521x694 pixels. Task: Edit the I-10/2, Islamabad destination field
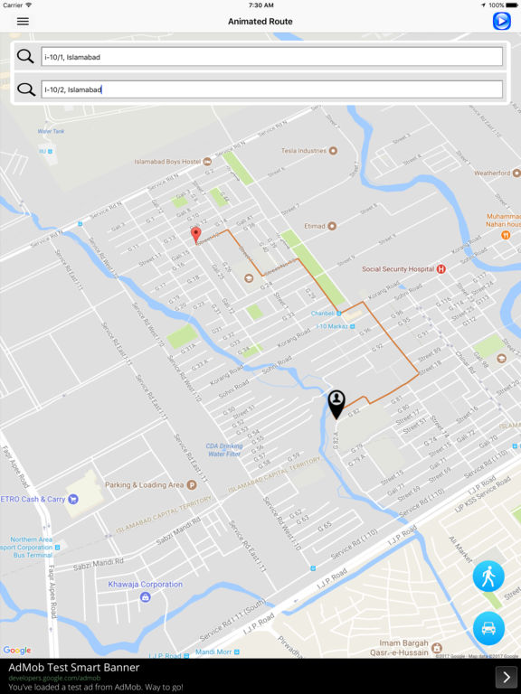[x=271, y=89]
